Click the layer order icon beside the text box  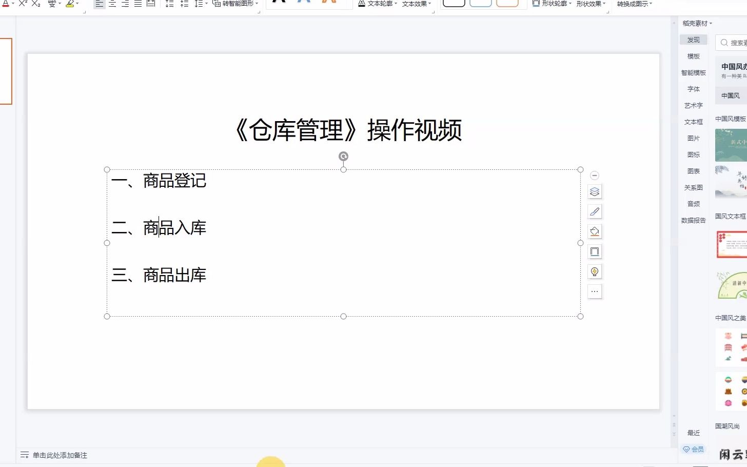pyautogui.click(x=594, y=191)
